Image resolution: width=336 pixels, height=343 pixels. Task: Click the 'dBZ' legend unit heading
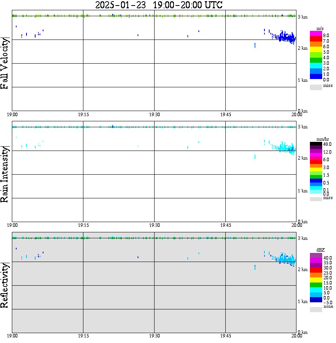point(321,250)
